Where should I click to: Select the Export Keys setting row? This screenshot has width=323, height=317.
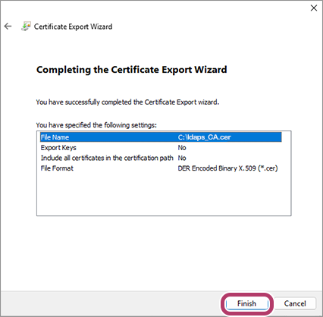[x=161, y=148]
